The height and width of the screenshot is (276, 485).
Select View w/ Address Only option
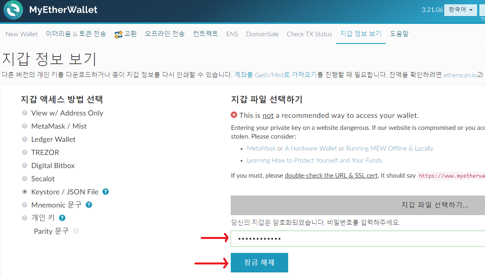(25, 113)
